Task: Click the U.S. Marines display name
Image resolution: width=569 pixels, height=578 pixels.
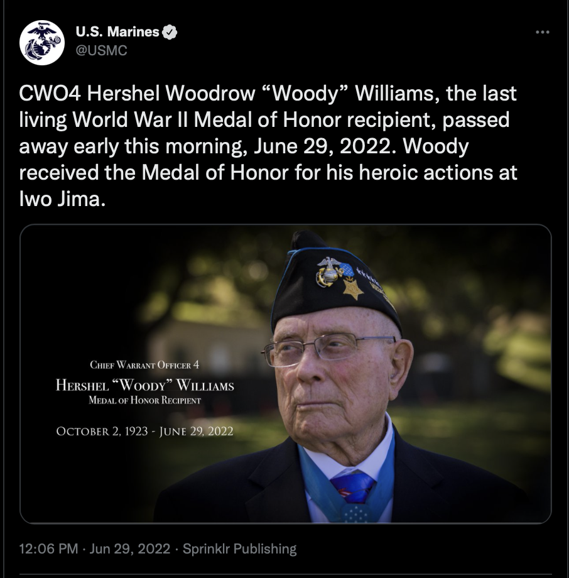Action: 117,31
